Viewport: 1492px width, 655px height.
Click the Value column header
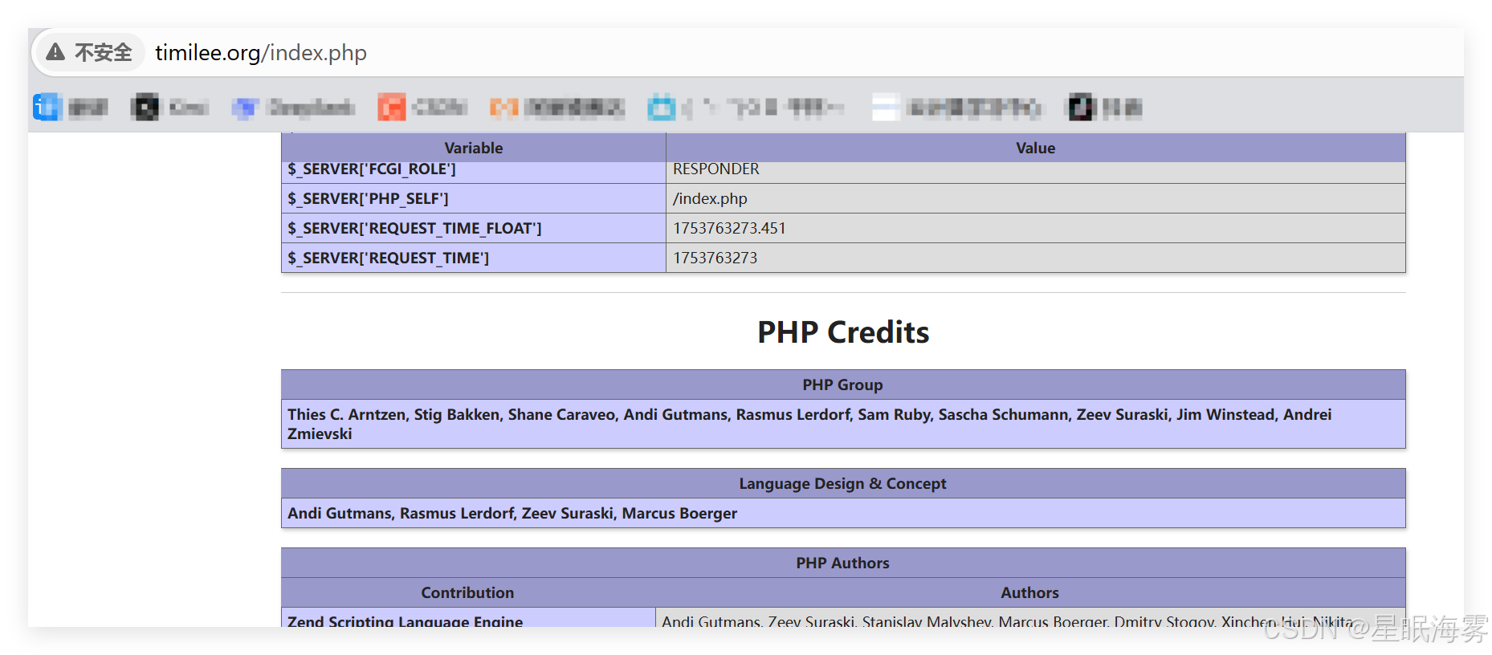click(1036, 148)
